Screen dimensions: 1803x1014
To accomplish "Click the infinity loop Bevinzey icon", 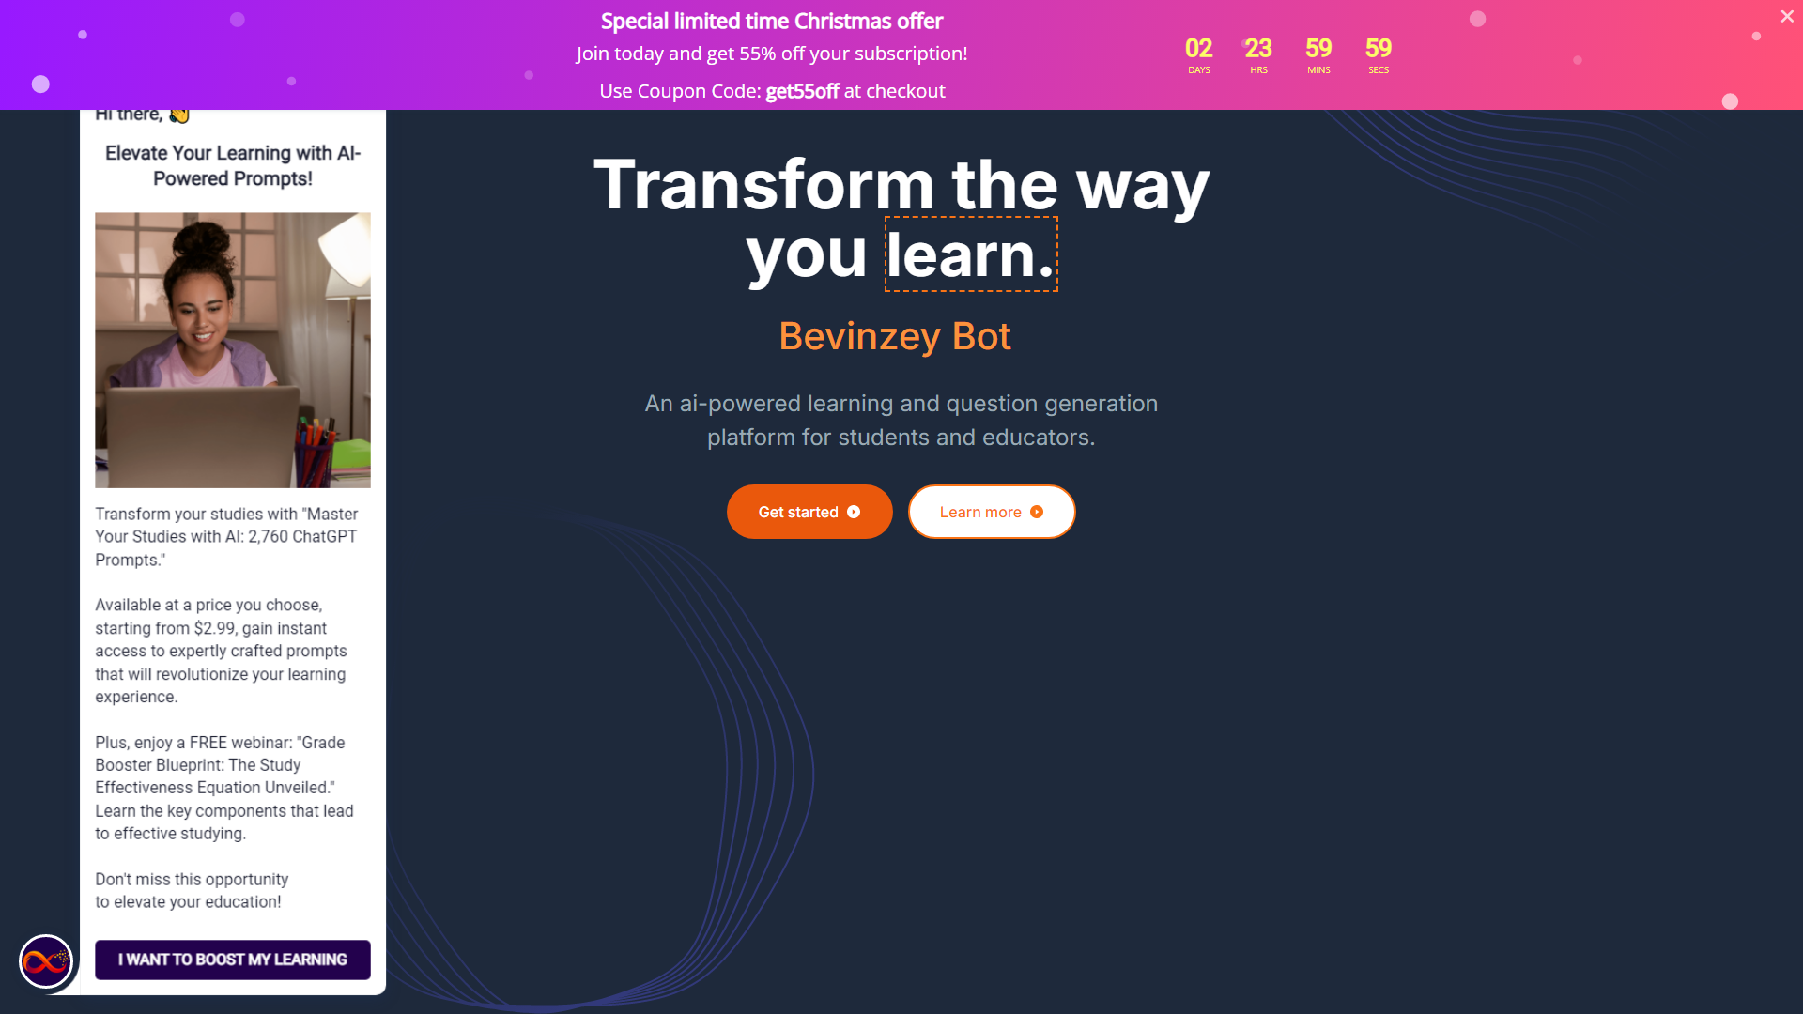I will point(44,960).
